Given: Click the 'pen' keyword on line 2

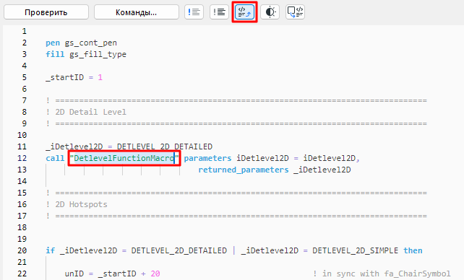Looking at the screenshot, I should (53, 43).
